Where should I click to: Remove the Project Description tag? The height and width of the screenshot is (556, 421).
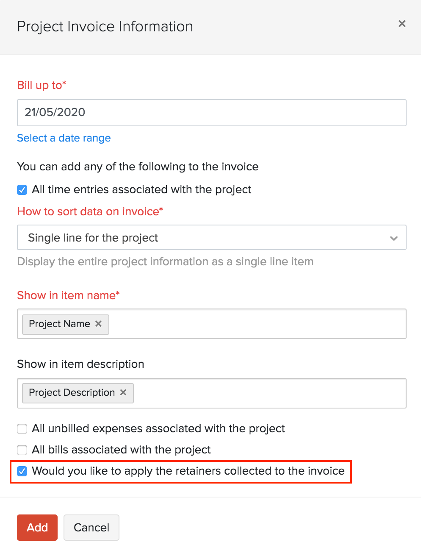[123, 393]
